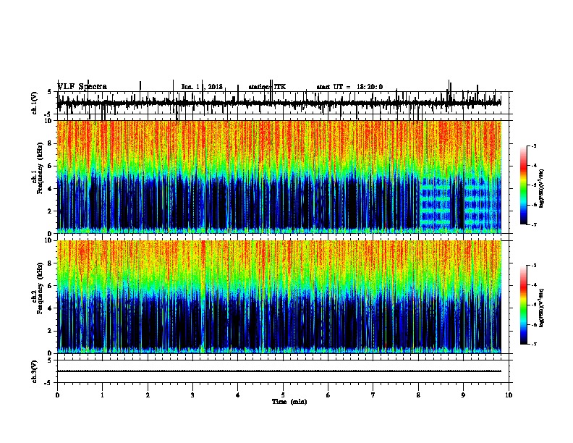Click the ch.1(V) waveform axis label

[35, 103]
